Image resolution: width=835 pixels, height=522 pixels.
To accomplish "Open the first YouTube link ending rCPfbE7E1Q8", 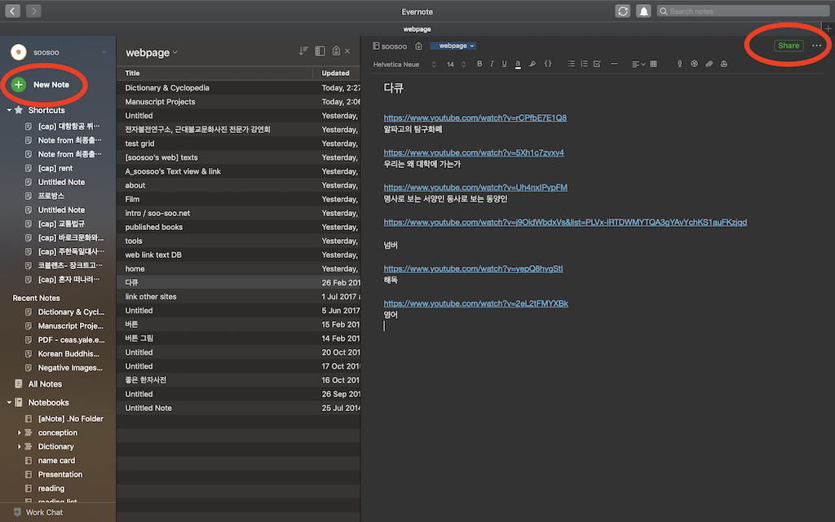I will 475,117.
